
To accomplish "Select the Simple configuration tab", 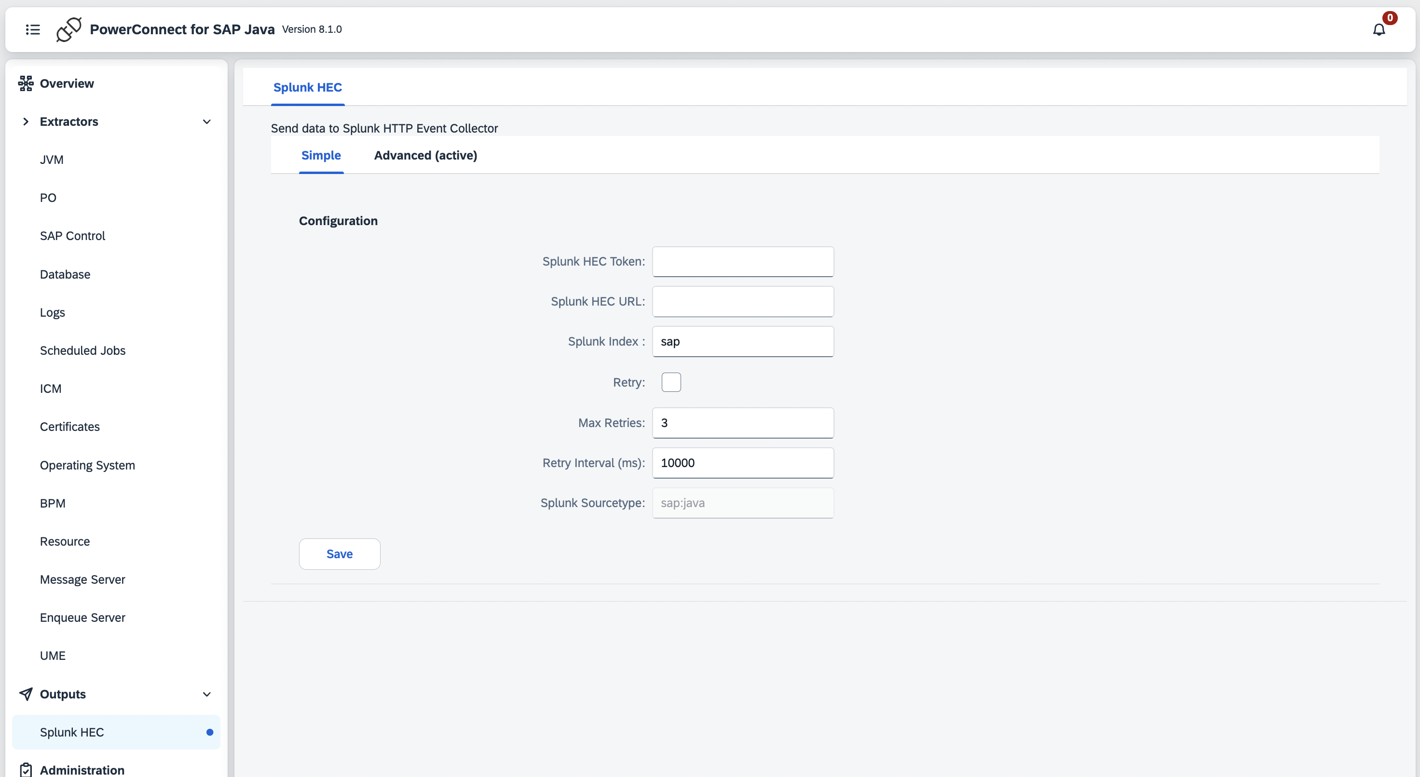I will point(321,155).
